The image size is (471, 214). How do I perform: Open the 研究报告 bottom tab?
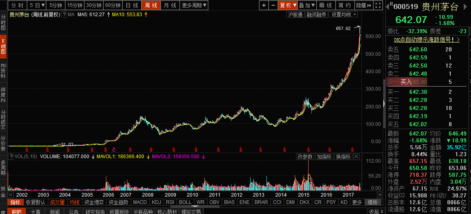point(95,212)
